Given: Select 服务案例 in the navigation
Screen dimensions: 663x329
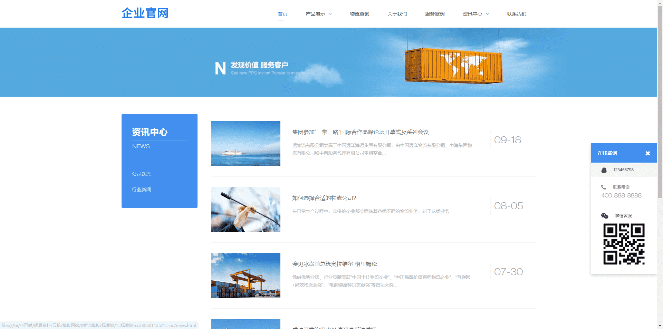Looking at the screenshot, I should tap(435, 14).
